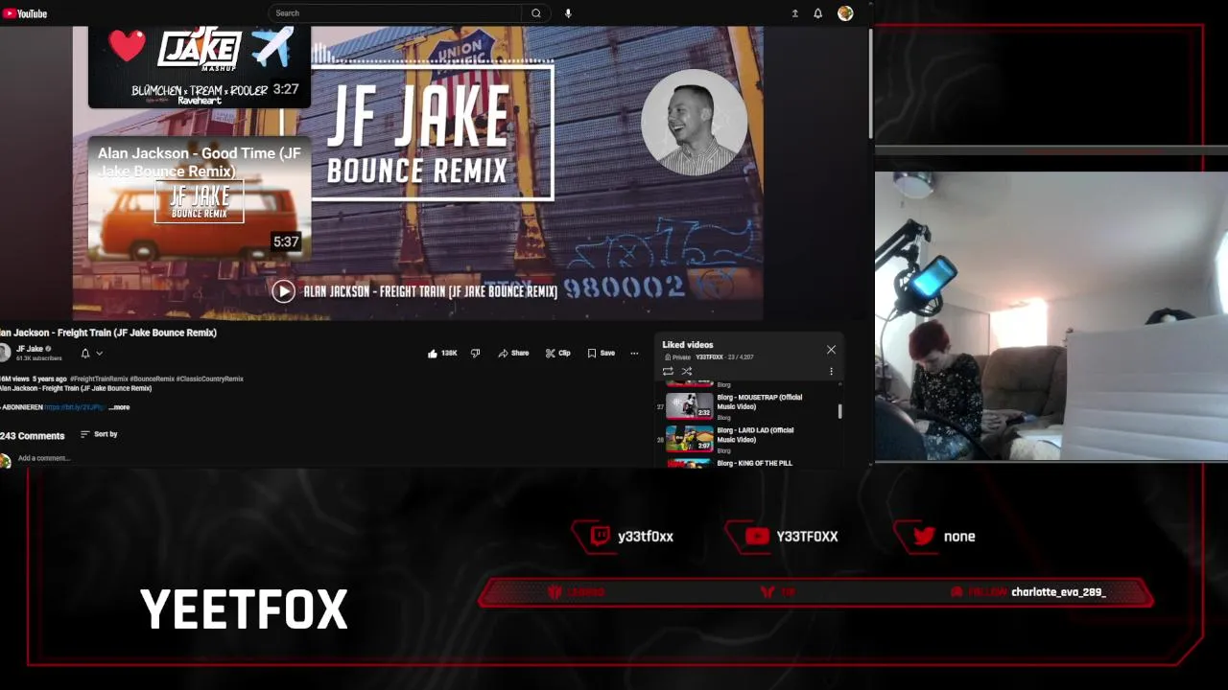Open Sort by comments dropdown
The width and height of the screenshot is (1228, 690).
(99, 434)
